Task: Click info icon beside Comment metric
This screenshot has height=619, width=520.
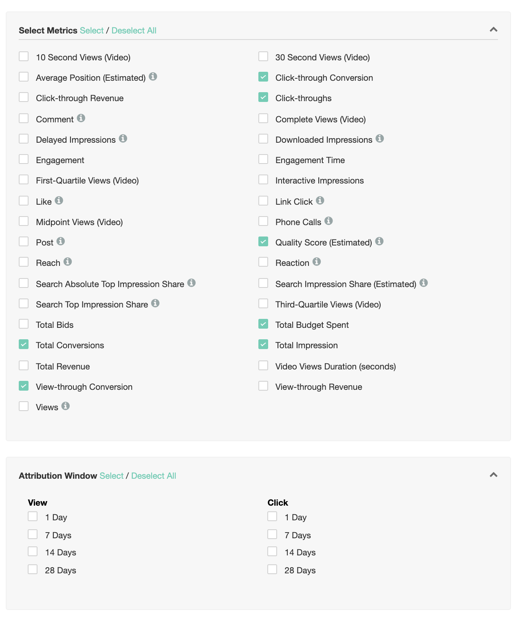Action: coord(81,118)
